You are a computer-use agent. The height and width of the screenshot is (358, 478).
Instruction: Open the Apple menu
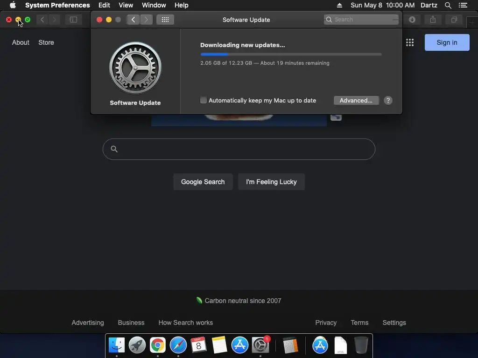[x=13, y=5]
